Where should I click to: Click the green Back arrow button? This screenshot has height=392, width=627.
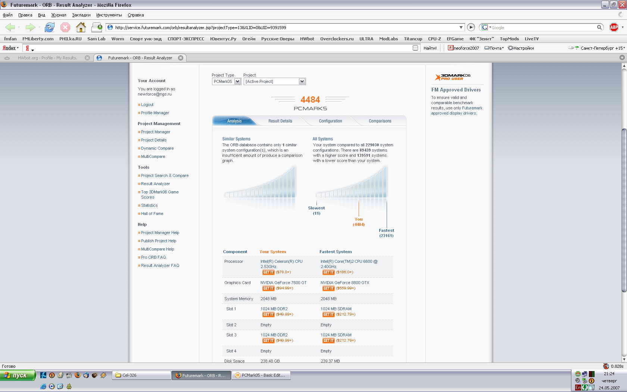(10, 27)
